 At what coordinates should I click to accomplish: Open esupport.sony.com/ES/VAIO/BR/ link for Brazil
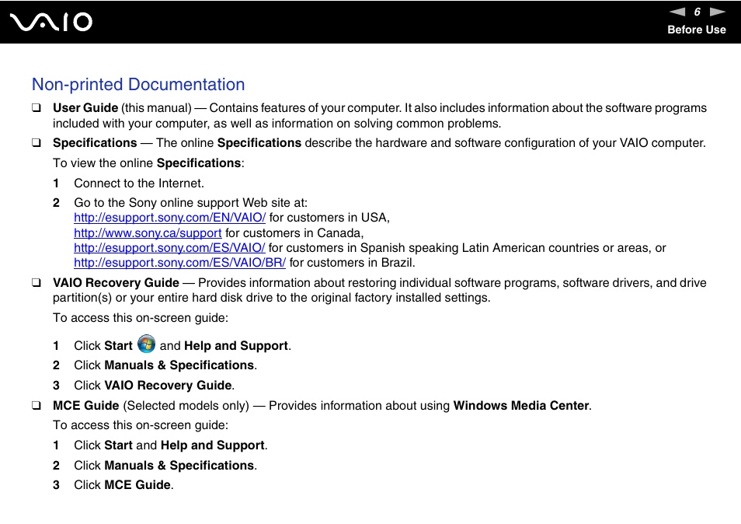tap(179, 263)
